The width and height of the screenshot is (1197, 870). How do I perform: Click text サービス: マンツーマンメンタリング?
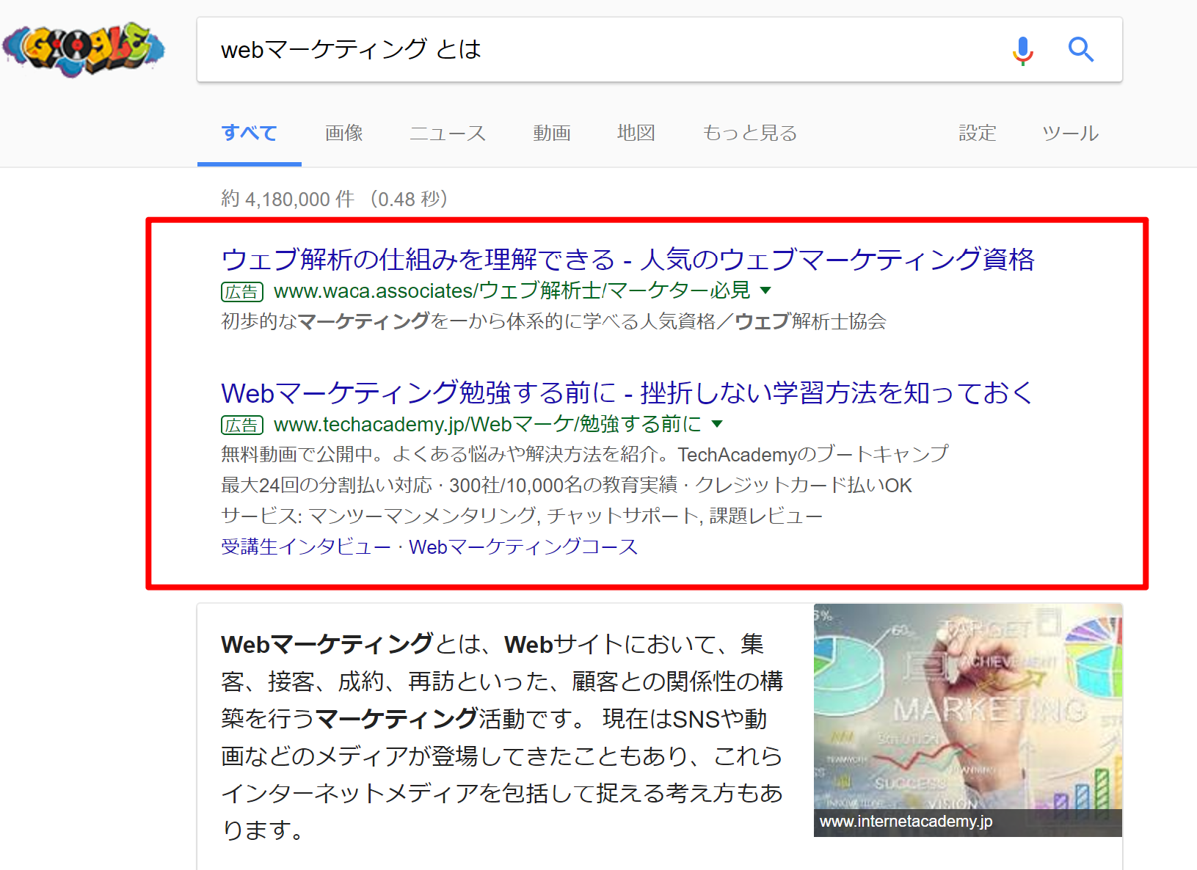380,516
